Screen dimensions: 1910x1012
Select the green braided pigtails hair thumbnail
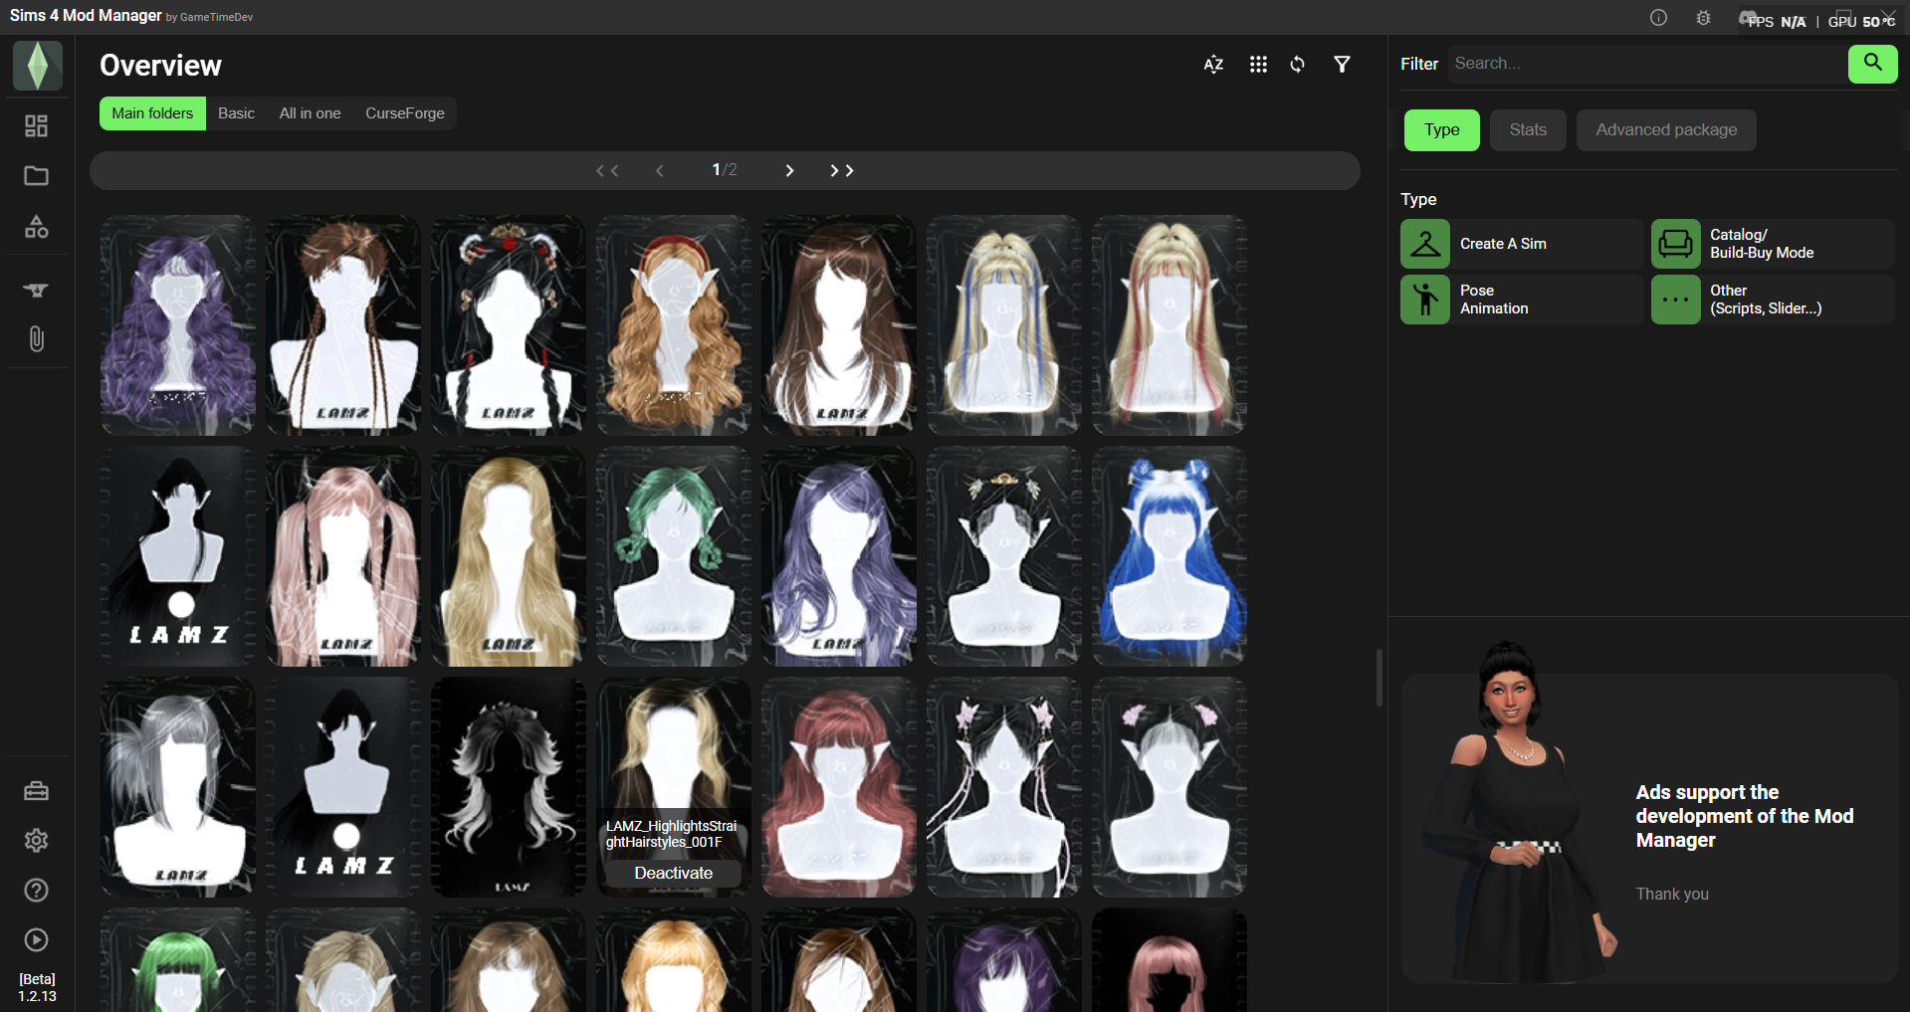click(x=674, y=556)
